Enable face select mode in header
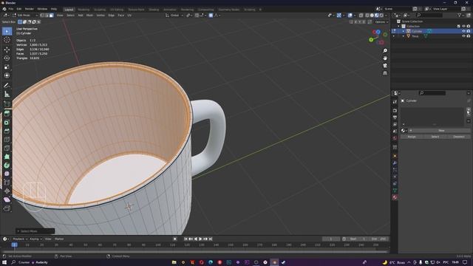Image resolution: width=473 pixels, height=266 pixels. coord(52,15)
